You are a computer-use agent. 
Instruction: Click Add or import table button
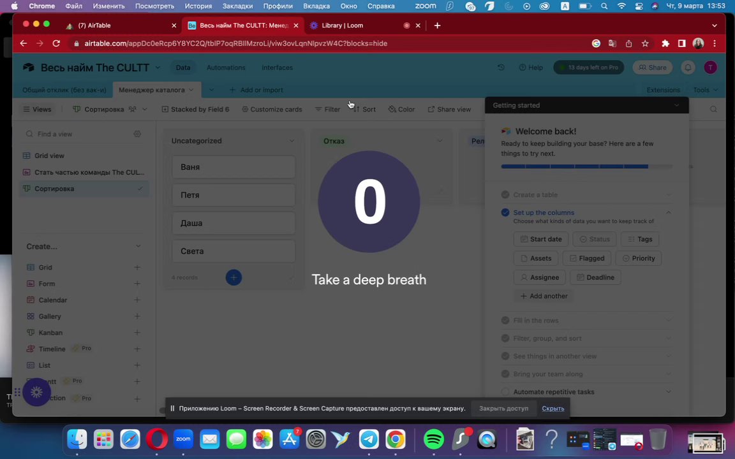point(256,90)
